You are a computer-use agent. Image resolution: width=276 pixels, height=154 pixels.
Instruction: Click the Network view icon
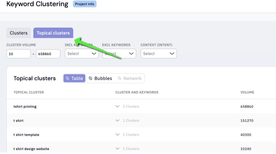pos(119,78)
